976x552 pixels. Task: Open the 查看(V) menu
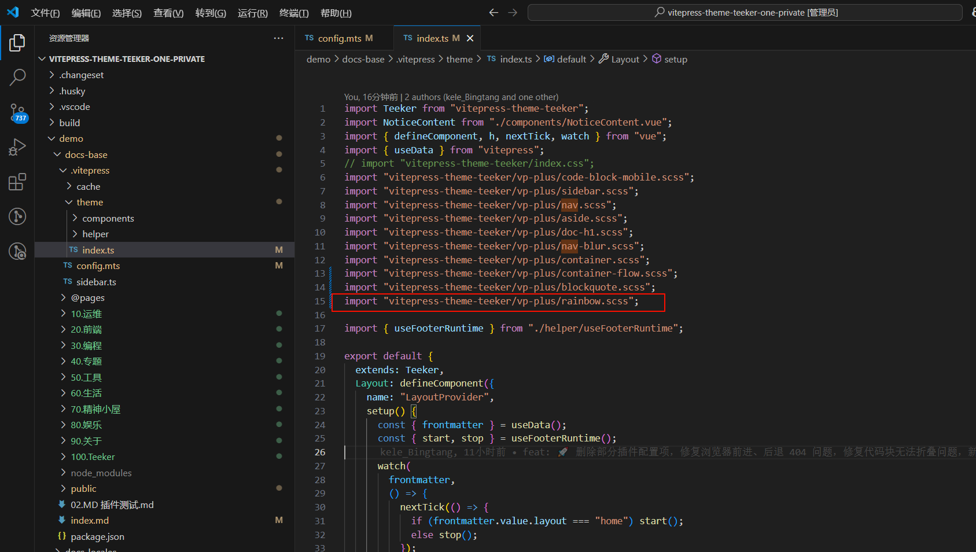pyautogui.click(x=168, y=13)
